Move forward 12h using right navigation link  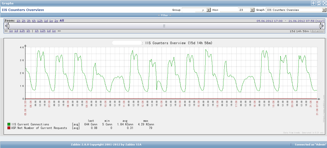pyautogui.click(x=43, y=31)
